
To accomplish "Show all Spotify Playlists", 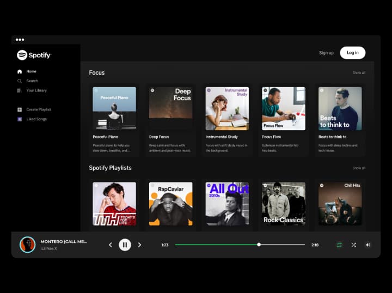I will tap(359, 168).
